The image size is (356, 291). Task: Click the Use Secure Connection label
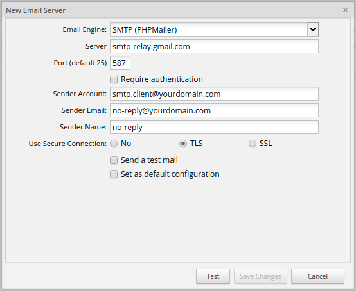[67, 144]
